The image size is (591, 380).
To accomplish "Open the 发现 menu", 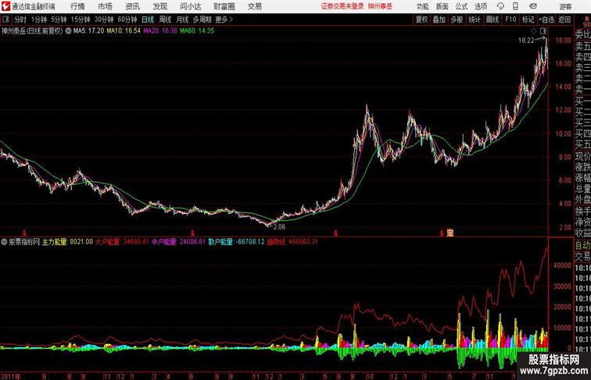I will point(159,6).
